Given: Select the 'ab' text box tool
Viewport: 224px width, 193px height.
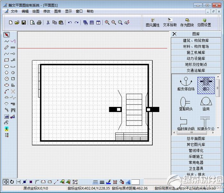Looking at the screenshot, I should point(7,117).
